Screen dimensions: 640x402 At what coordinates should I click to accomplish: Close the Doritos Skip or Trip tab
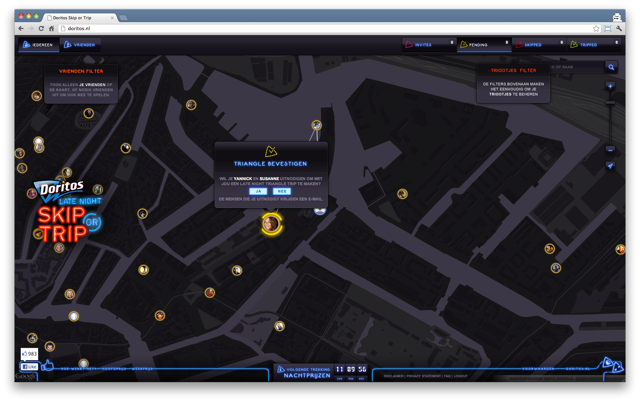(112, 18)
